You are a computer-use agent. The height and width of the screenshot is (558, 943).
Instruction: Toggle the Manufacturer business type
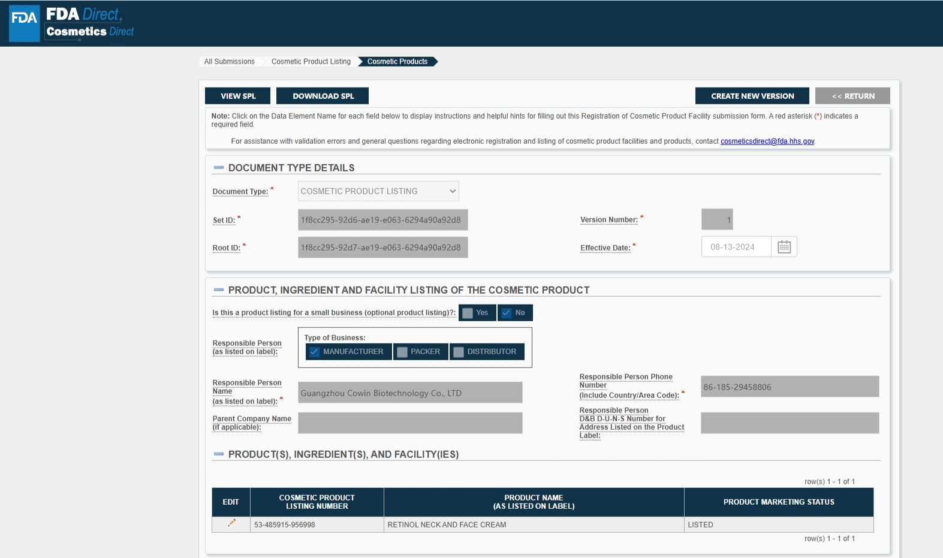(x=349, y=352)
